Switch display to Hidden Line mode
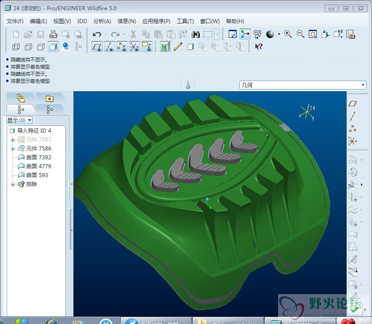 click(x=28, y=47)
